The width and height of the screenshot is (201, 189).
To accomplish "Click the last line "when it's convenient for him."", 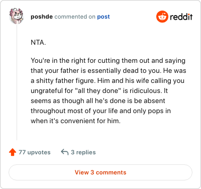I will point(75,121).
